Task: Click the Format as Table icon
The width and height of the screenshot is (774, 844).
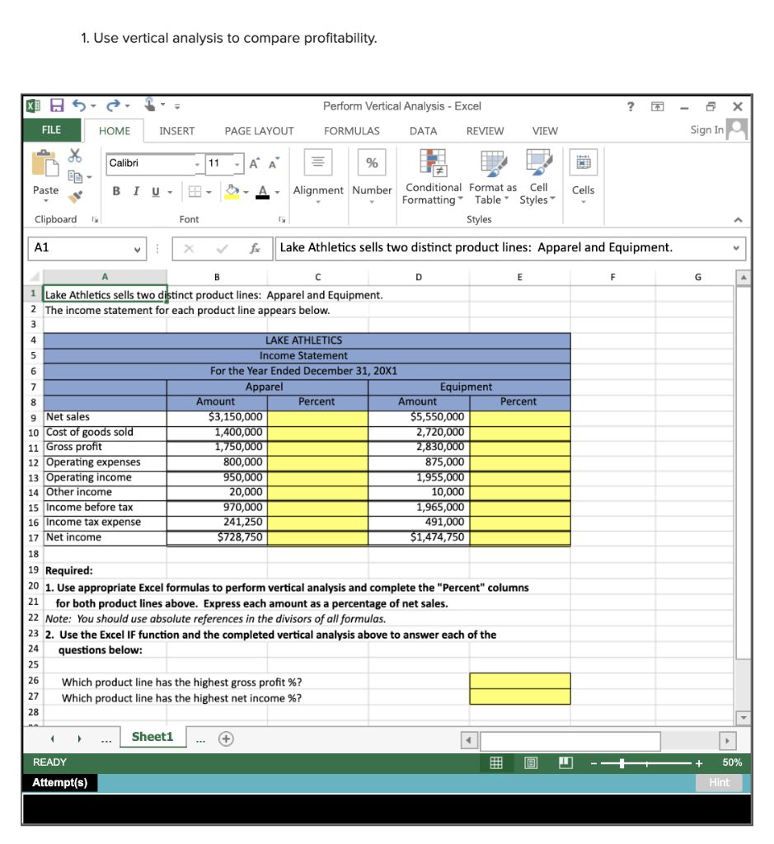Action: pos(492,163)
